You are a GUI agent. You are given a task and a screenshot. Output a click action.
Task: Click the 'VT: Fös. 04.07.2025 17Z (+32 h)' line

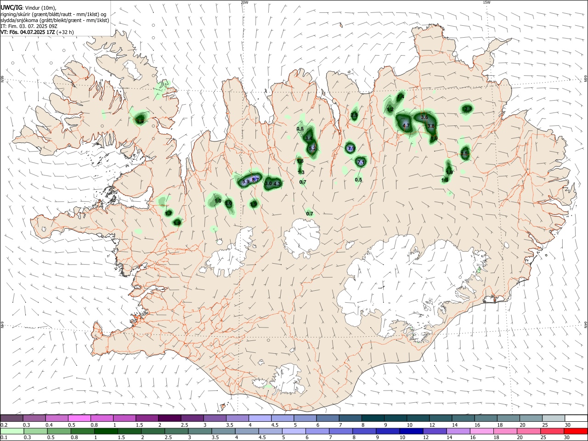tap(37, 32)
